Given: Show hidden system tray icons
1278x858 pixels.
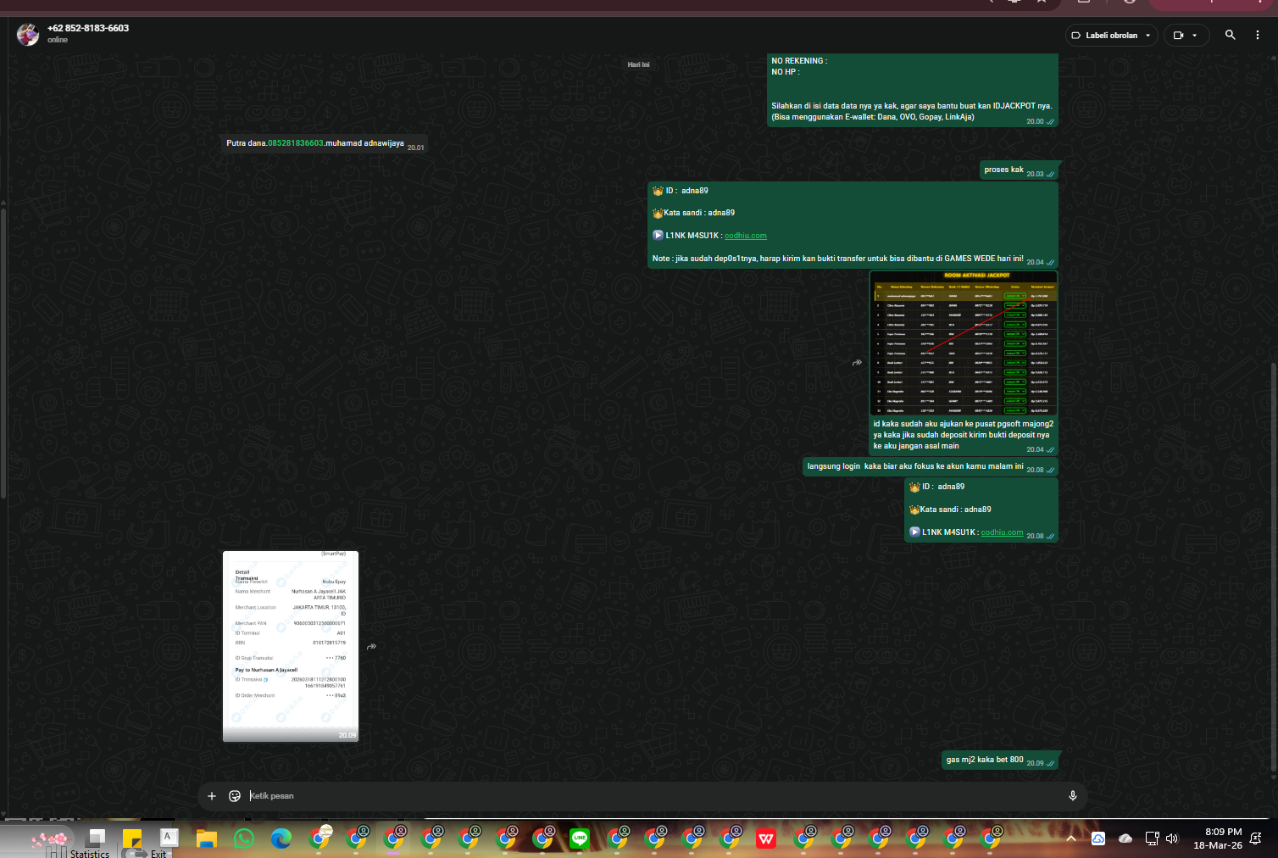Looking at the screenshot, I should pos(1071,838).
